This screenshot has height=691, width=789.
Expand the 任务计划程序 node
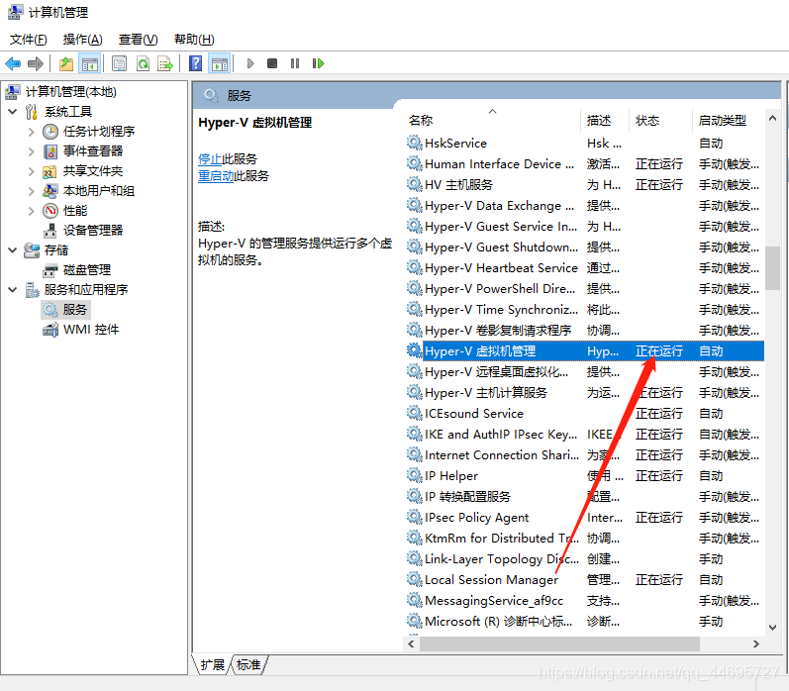point(32,132)
